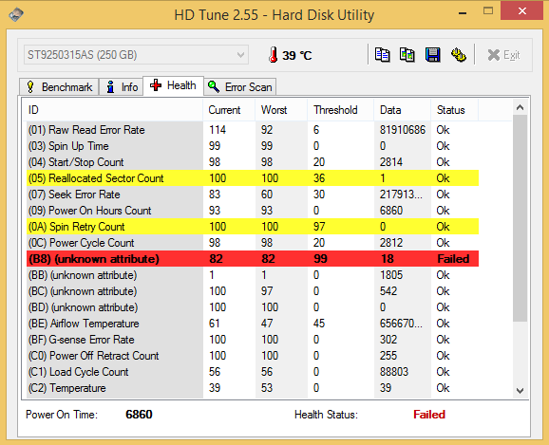
Task: Click the data value 88803
Action: point(394,372)
